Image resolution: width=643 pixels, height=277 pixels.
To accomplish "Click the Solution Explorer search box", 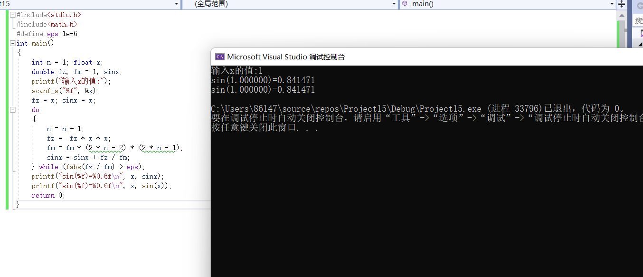I will pos(639,20).
